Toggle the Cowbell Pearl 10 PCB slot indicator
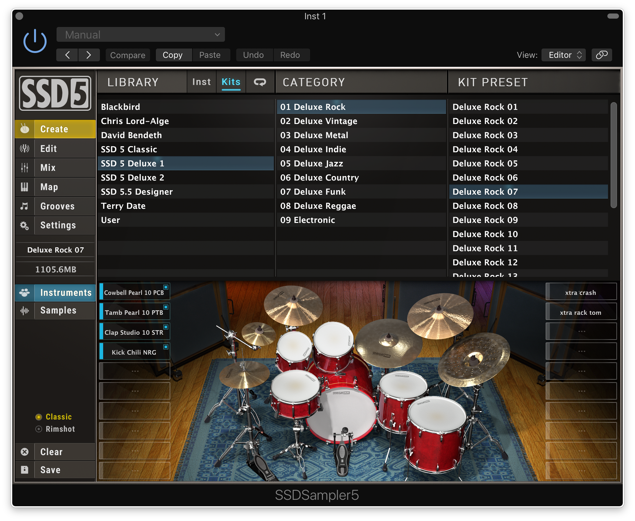Viewport: 635px width, 521px height. point(166,287)
